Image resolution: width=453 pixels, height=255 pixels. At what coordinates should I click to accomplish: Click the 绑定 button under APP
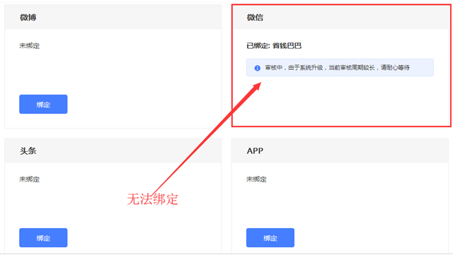(270, 237)
